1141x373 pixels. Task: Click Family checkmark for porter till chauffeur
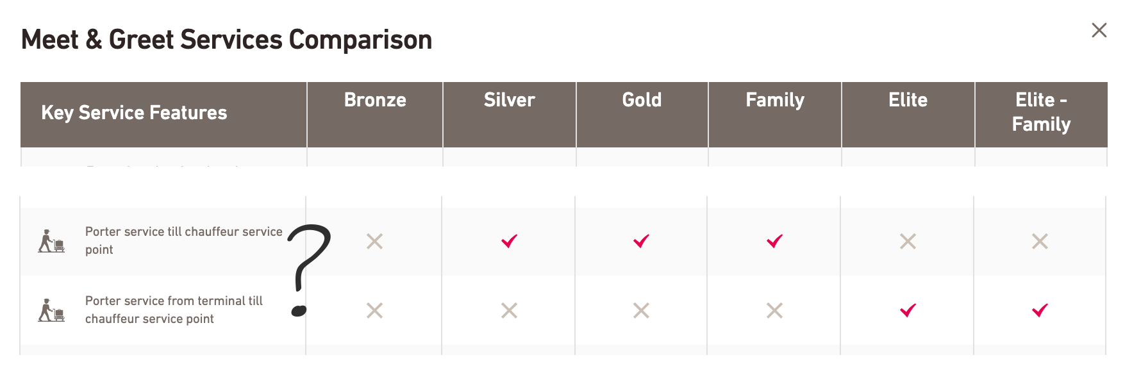click(x=774, y=241)
